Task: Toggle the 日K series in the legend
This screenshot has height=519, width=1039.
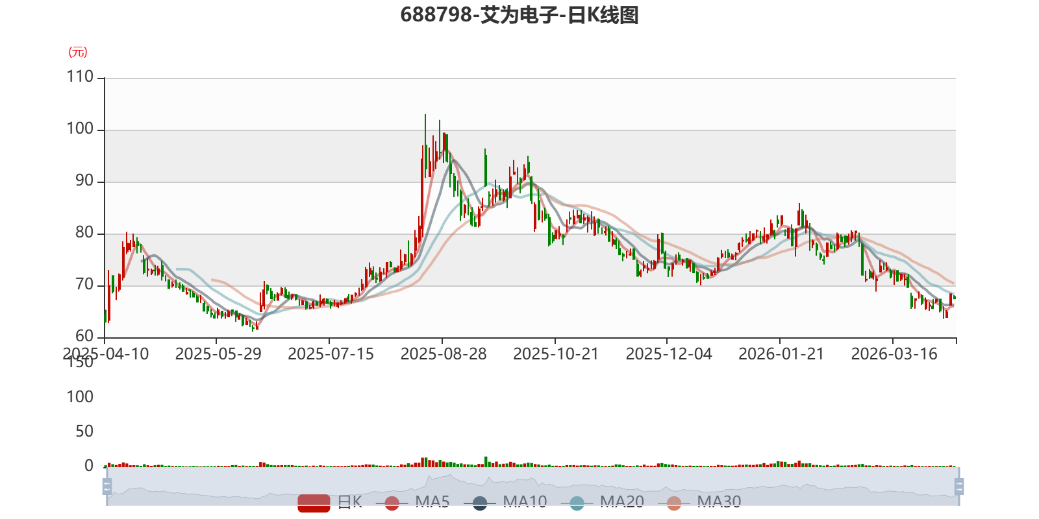Action: [x=330, y=502]
